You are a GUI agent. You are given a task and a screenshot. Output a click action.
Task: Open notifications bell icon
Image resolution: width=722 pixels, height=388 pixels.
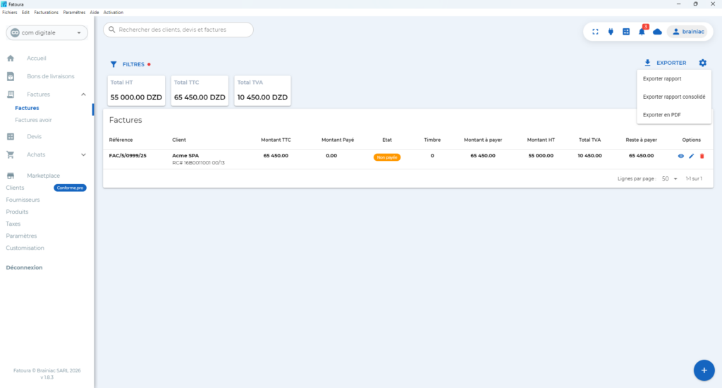[642, 32]
